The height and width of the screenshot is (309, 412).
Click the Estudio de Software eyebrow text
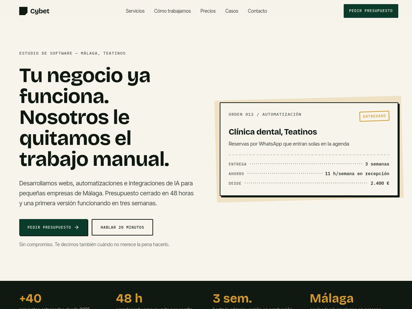[x=72, y=53]
